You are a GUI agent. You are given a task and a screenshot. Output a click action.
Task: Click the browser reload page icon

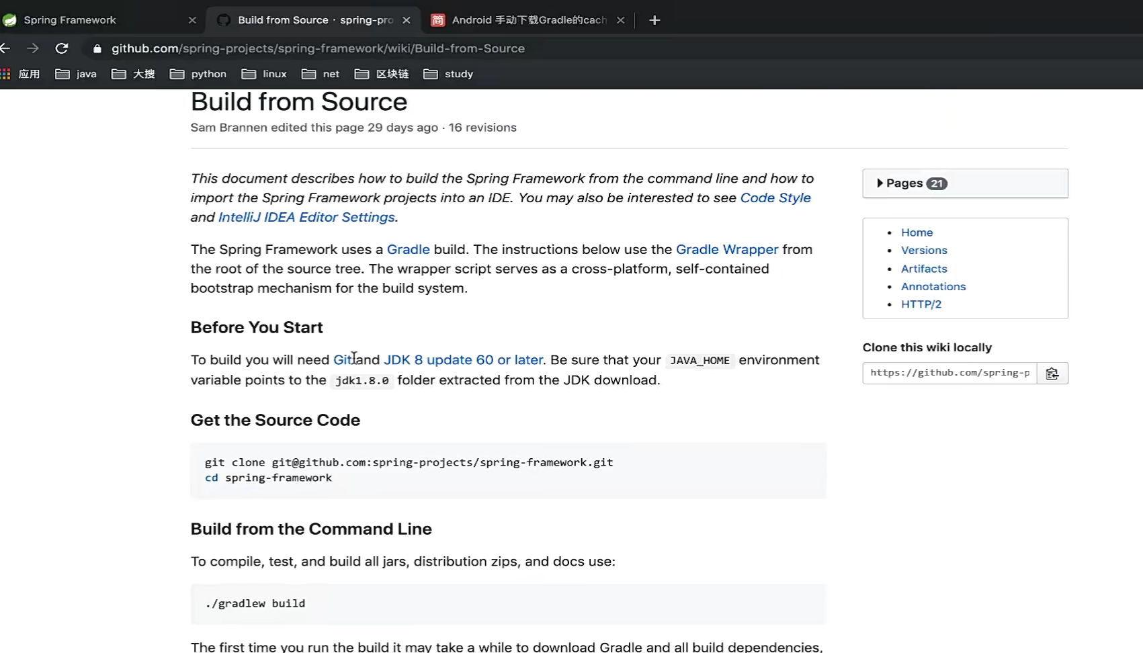click(62, 48)
